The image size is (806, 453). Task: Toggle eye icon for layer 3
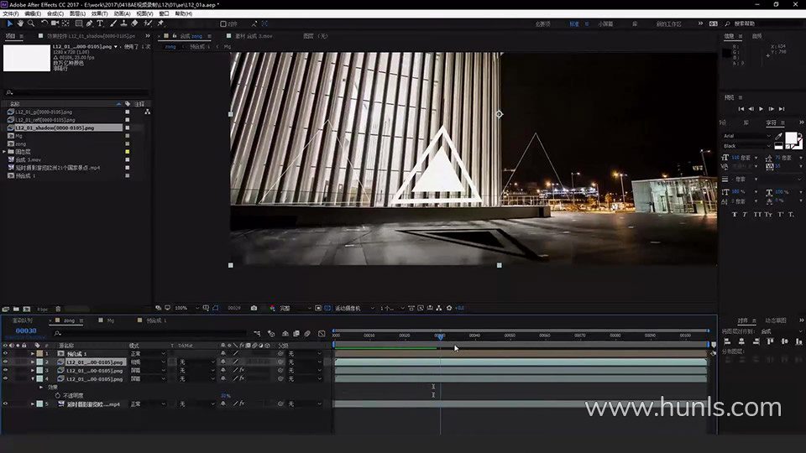[6, 371]
